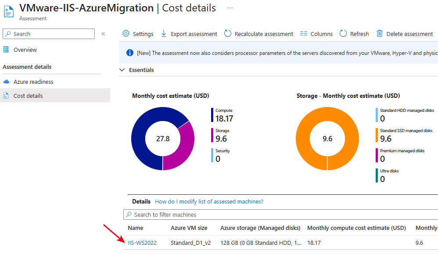Click the assessment document icon beside title
438x254 pixels.
[8, 11]
